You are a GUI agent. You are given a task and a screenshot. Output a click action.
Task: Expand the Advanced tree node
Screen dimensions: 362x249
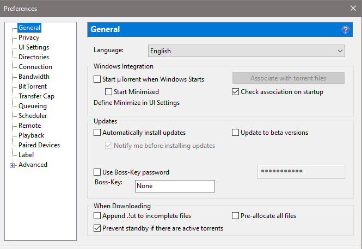[12, 165]
